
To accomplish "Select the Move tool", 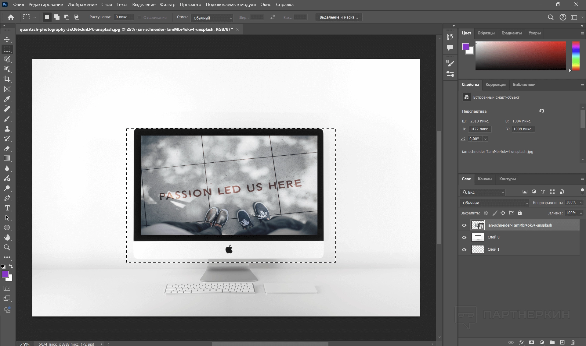I will coord(7,40).
